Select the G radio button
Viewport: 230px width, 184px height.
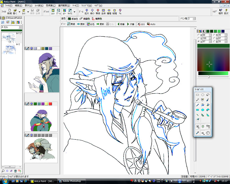click(214, 38)
